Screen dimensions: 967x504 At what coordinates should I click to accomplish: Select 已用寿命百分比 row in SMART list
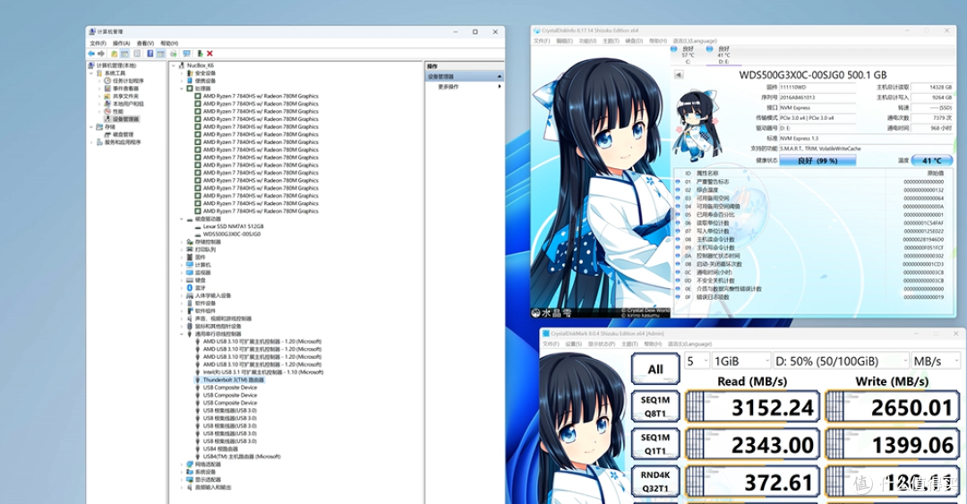pos(809,215)
